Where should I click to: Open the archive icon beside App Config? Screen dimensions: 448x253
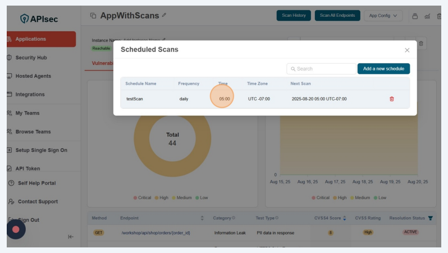(x=415, y=16)
